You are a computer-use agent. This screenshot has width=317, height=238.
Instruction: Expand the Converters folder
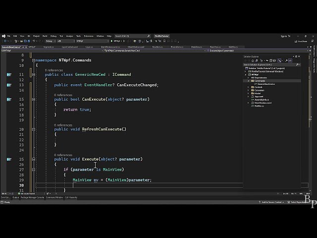248,90
